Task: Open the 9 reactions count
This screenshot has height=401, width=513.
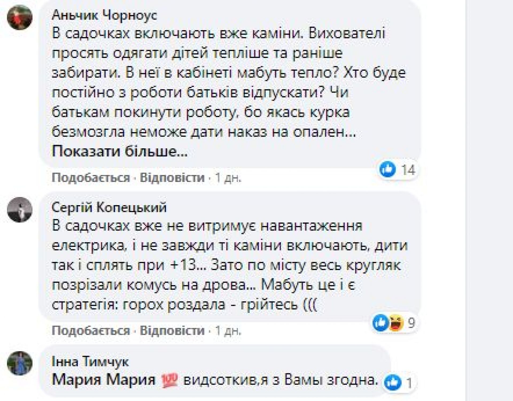Action: pos(411,323)
